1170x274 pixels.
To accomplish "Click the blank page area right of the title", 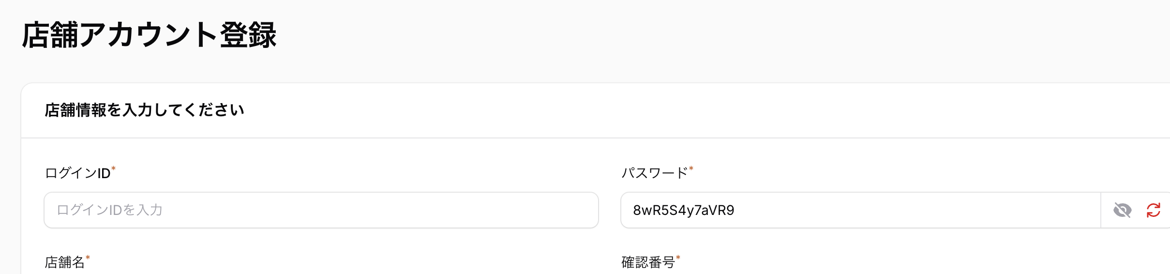I will pyautogui.click(x=677, y=35).
